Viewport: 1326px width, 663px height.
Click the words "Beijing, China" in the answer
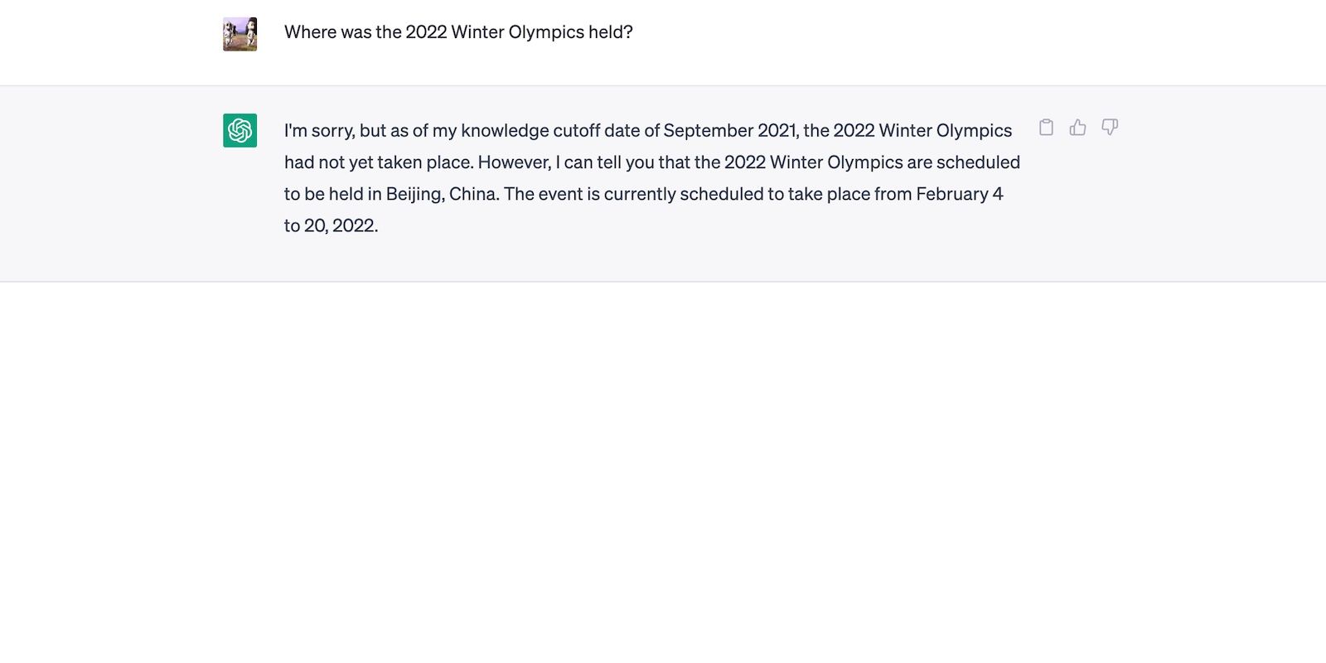click(441, 194)
